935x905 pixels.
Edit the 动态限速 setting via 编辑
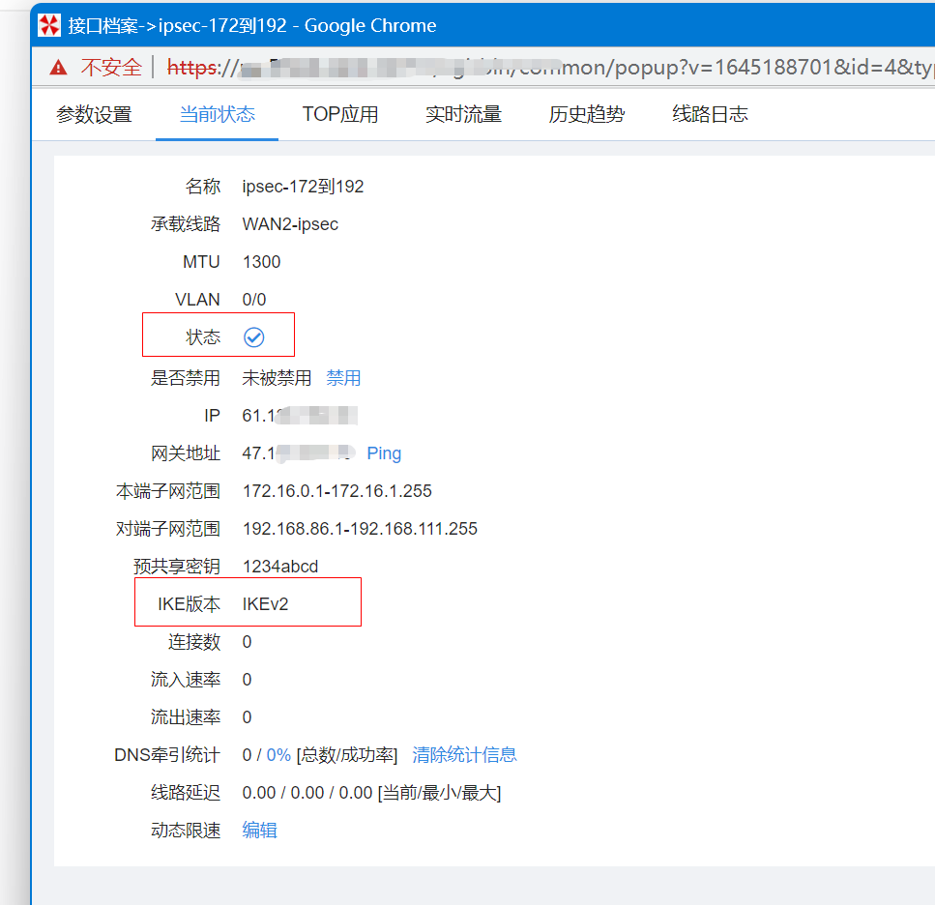point(259,830)
